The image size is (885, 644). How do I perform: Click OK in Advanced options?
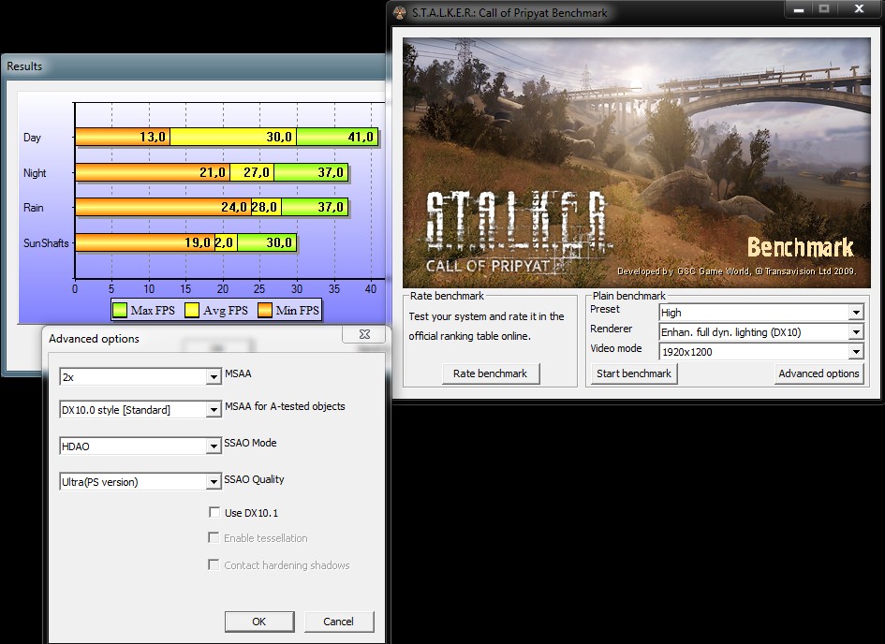click(259, 622)
